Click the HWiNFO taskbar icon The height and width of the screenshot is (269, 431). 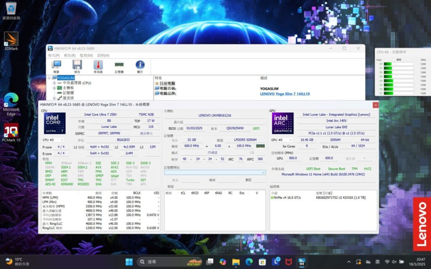[301, 262]
